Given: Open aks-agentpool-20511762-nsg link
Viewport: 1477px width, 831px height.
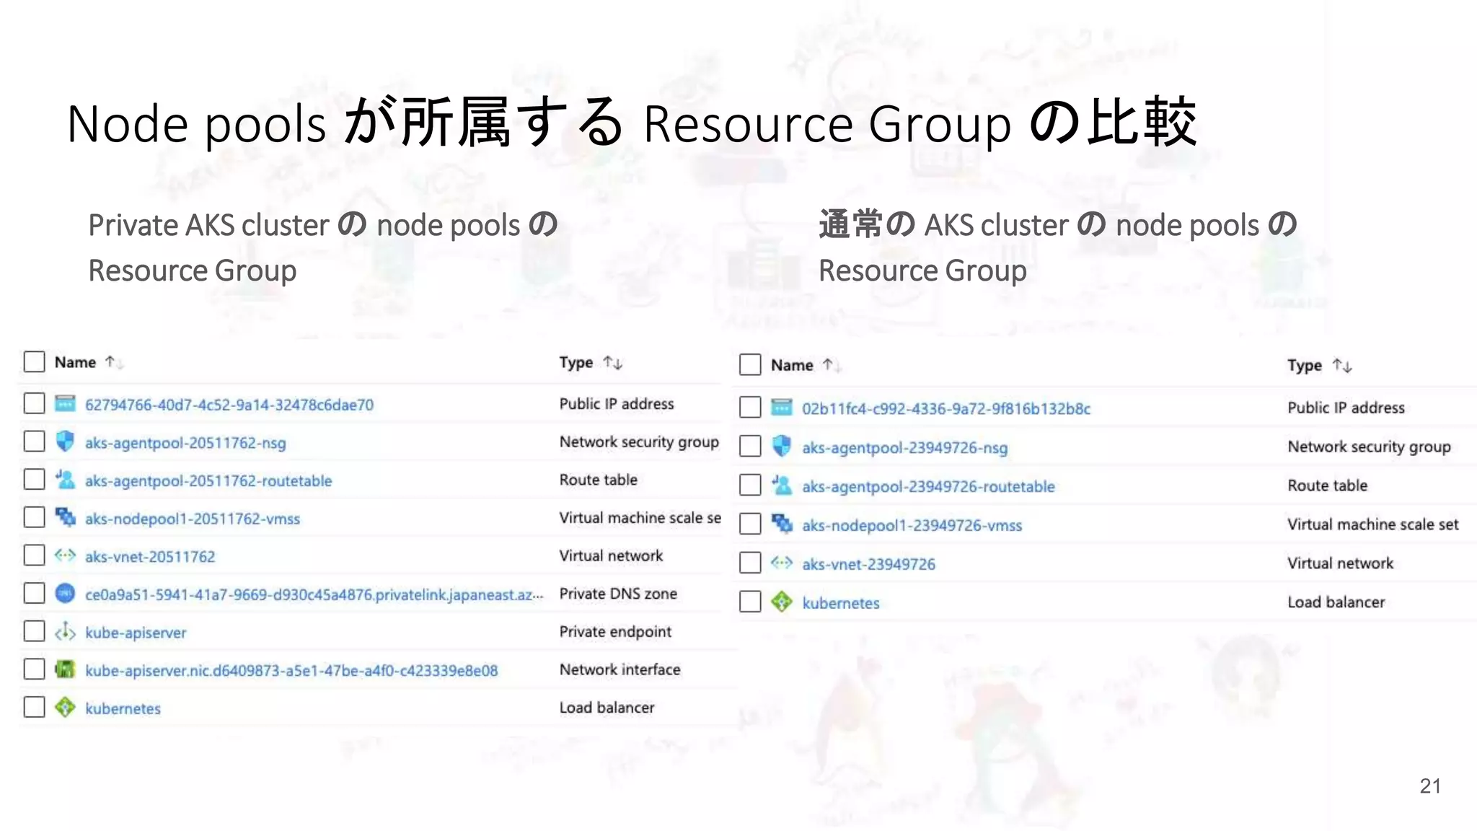Looking at the screenshot, I should point(185,443).
